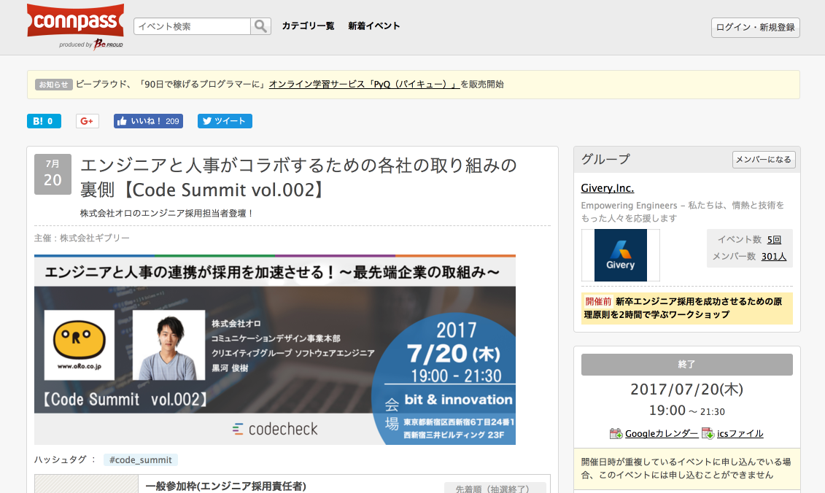
Task: Click ログイン・新規登録 button
Action: point(755,28)
